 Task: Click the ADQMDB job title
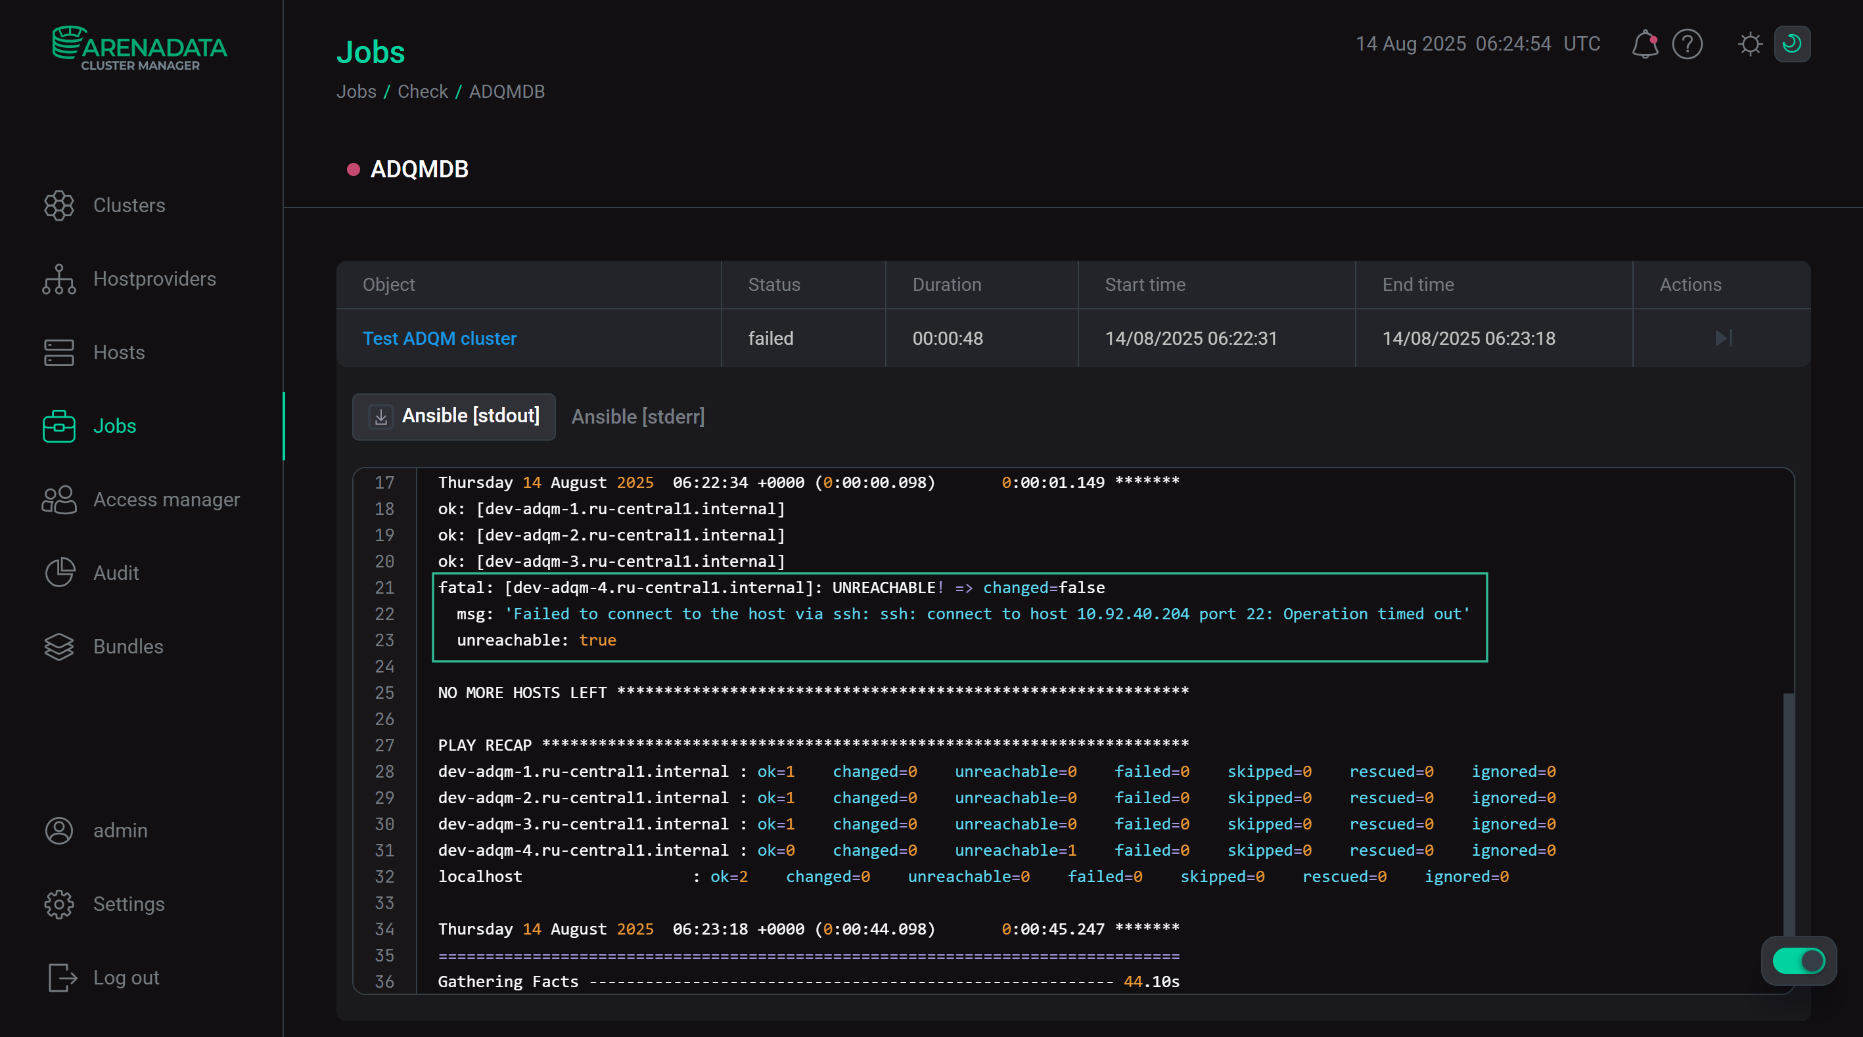[419, 169]
